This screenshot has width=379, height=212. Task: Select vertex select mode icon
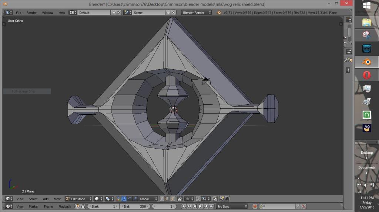pos(162,199)
